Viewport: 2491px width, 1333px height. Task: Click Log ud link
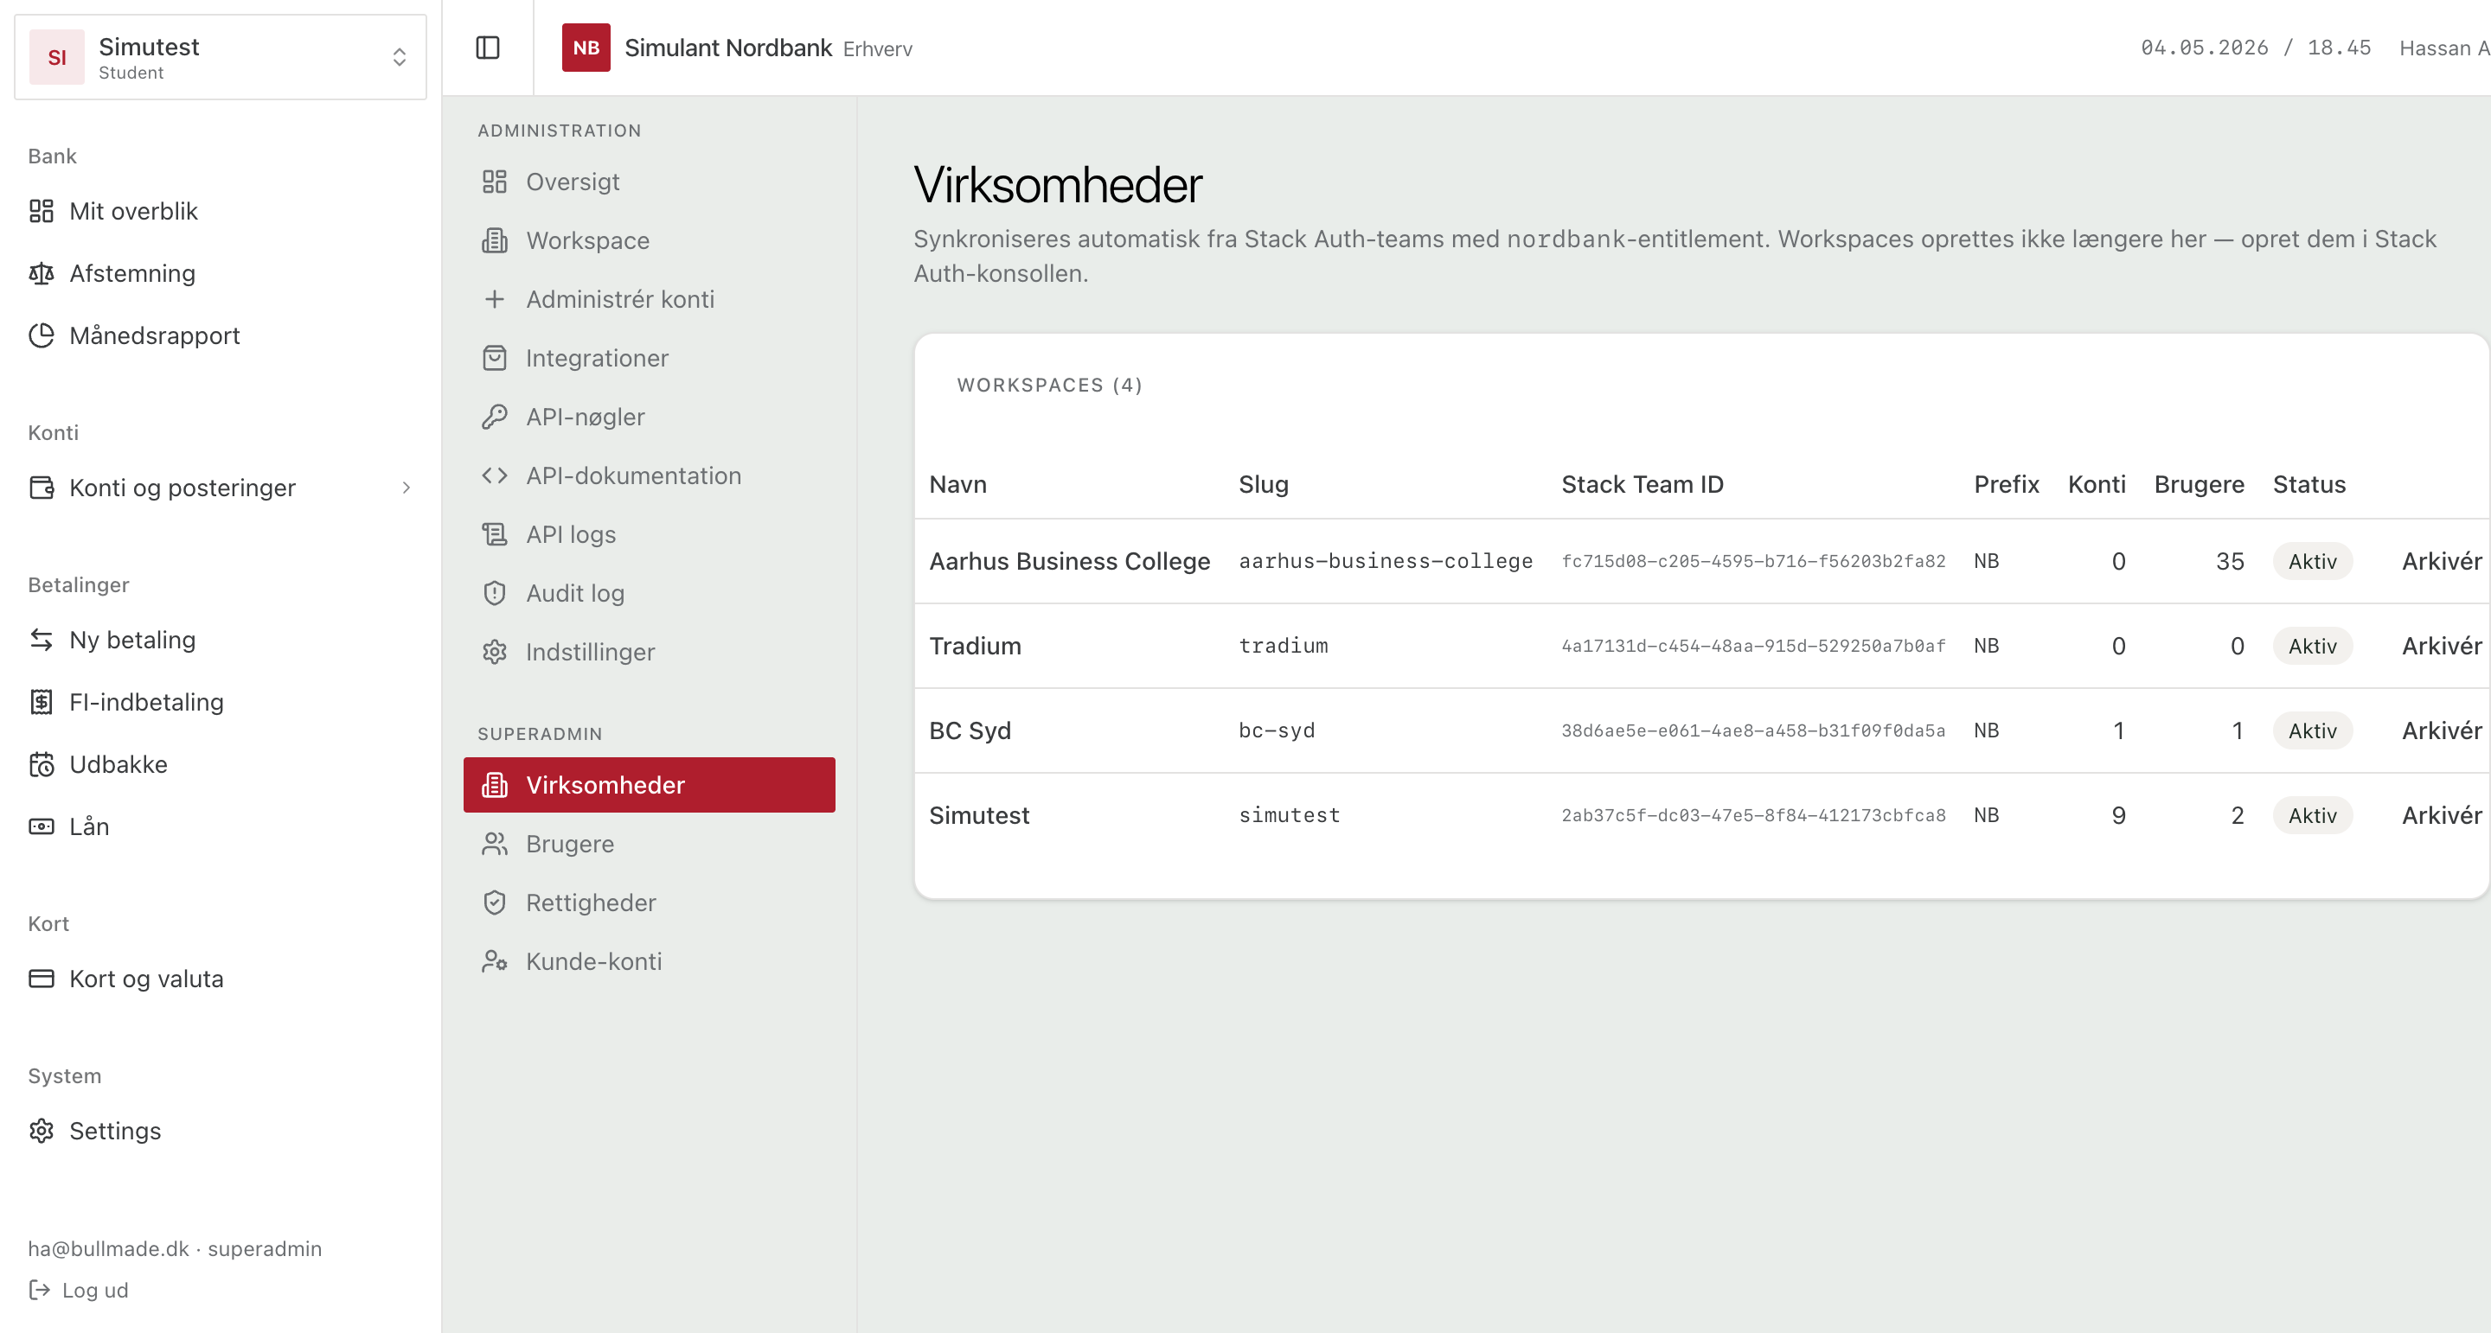coord(95,1291)
